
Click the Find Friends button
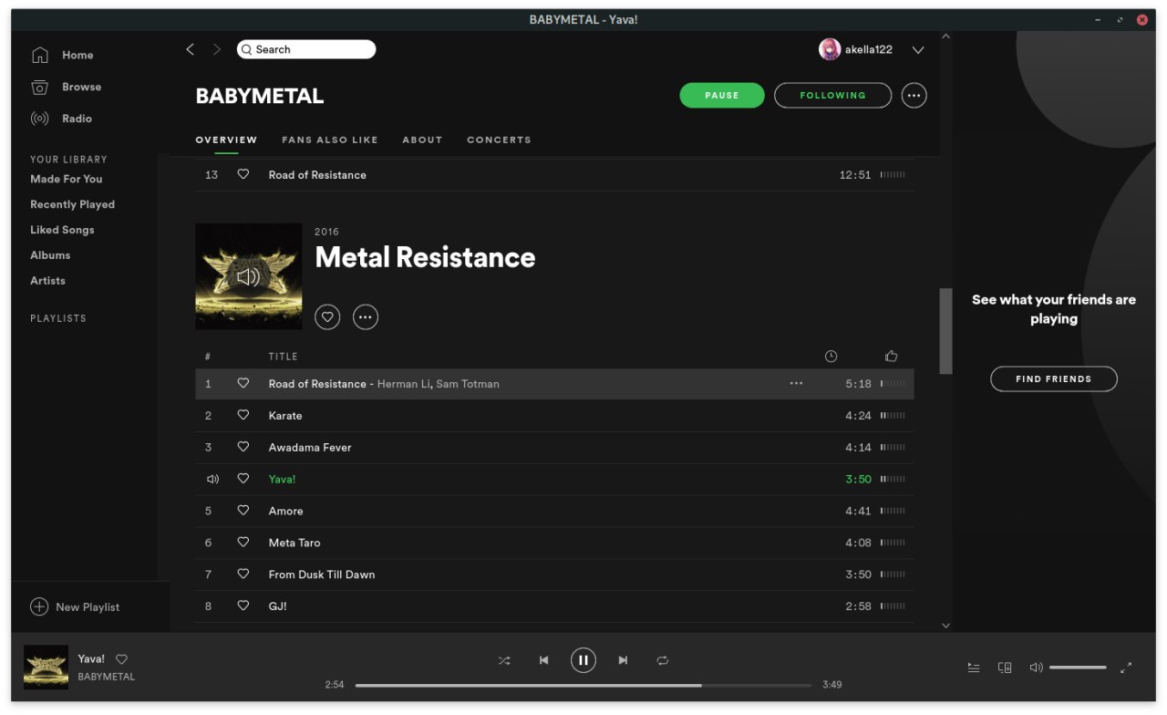coord(1054,379)
